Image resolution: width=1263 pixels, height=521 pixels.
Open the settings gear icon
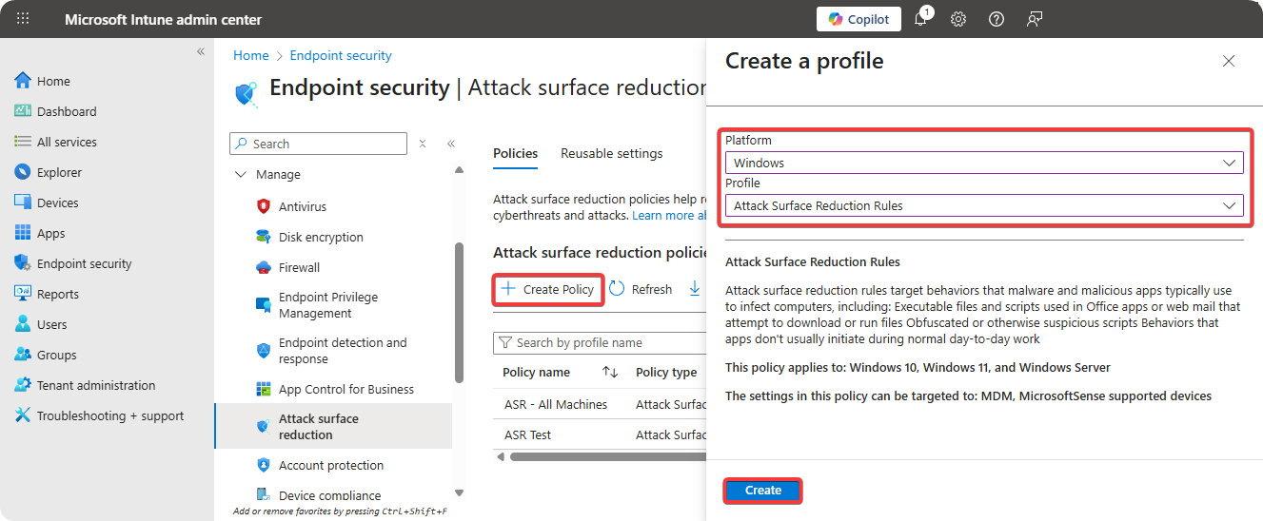(958, 19)
